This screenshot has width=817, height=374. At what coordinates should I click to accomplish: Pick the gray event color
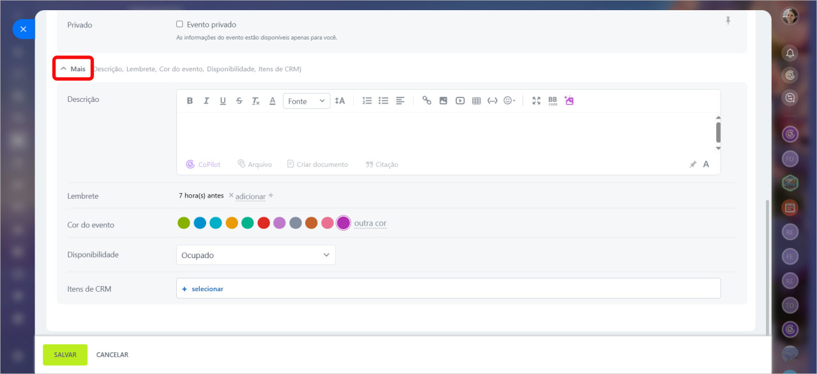296,223
